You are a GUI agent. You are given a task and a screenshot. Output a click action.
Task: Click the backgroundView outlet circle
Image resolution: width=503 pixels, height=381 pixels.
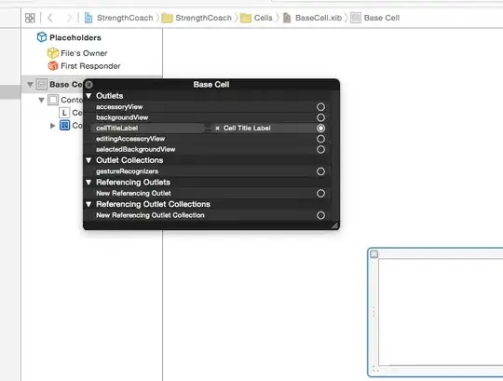pyautogui.click(x=320, y=117)
